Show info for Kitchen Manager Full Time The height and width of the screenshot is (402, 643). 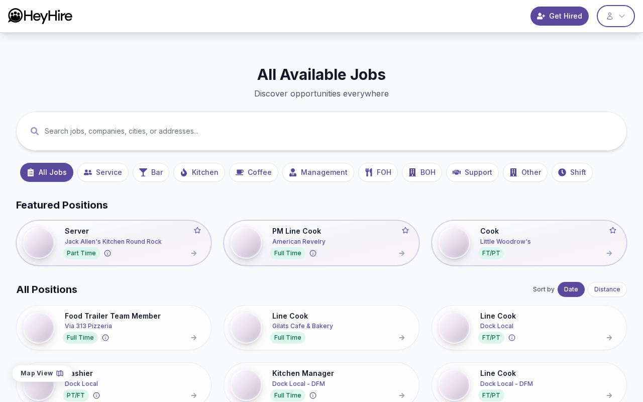[x=313, y=395]
